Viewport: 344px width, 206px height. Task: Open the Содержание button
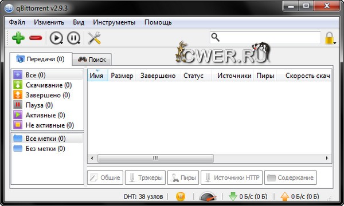click(x=291, y=177)
